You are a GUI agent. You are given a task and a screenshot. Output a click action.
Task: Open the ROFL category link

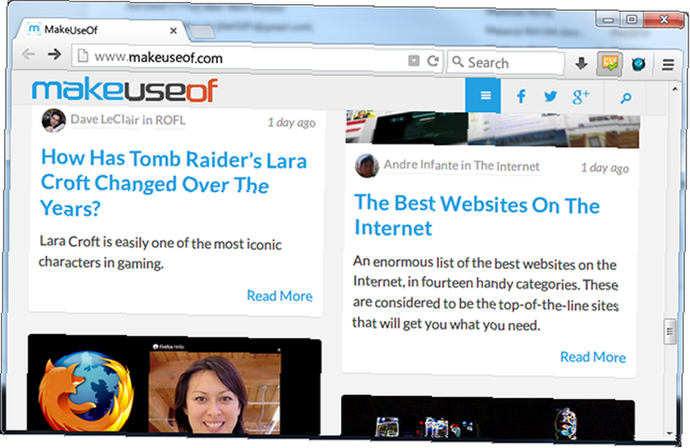coord(170,120)
